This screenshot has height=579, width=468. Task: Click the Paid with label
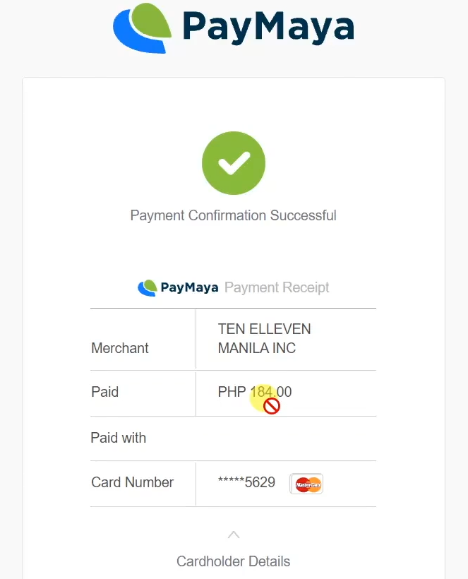point(118,438)
